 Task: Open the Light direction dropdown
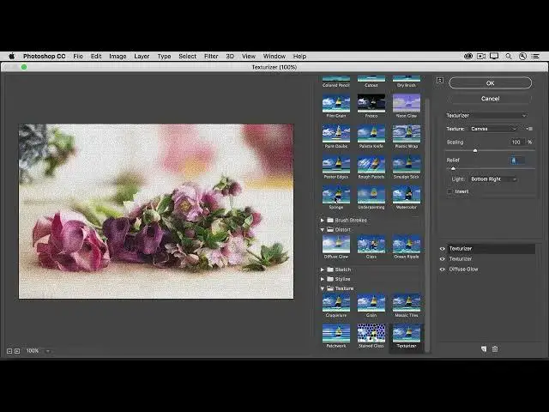pos(494,179)
